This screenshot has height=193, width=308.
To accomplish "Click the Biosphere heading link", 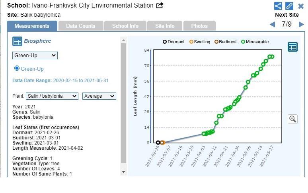I will pyautogui.click(x=37, y=41).
